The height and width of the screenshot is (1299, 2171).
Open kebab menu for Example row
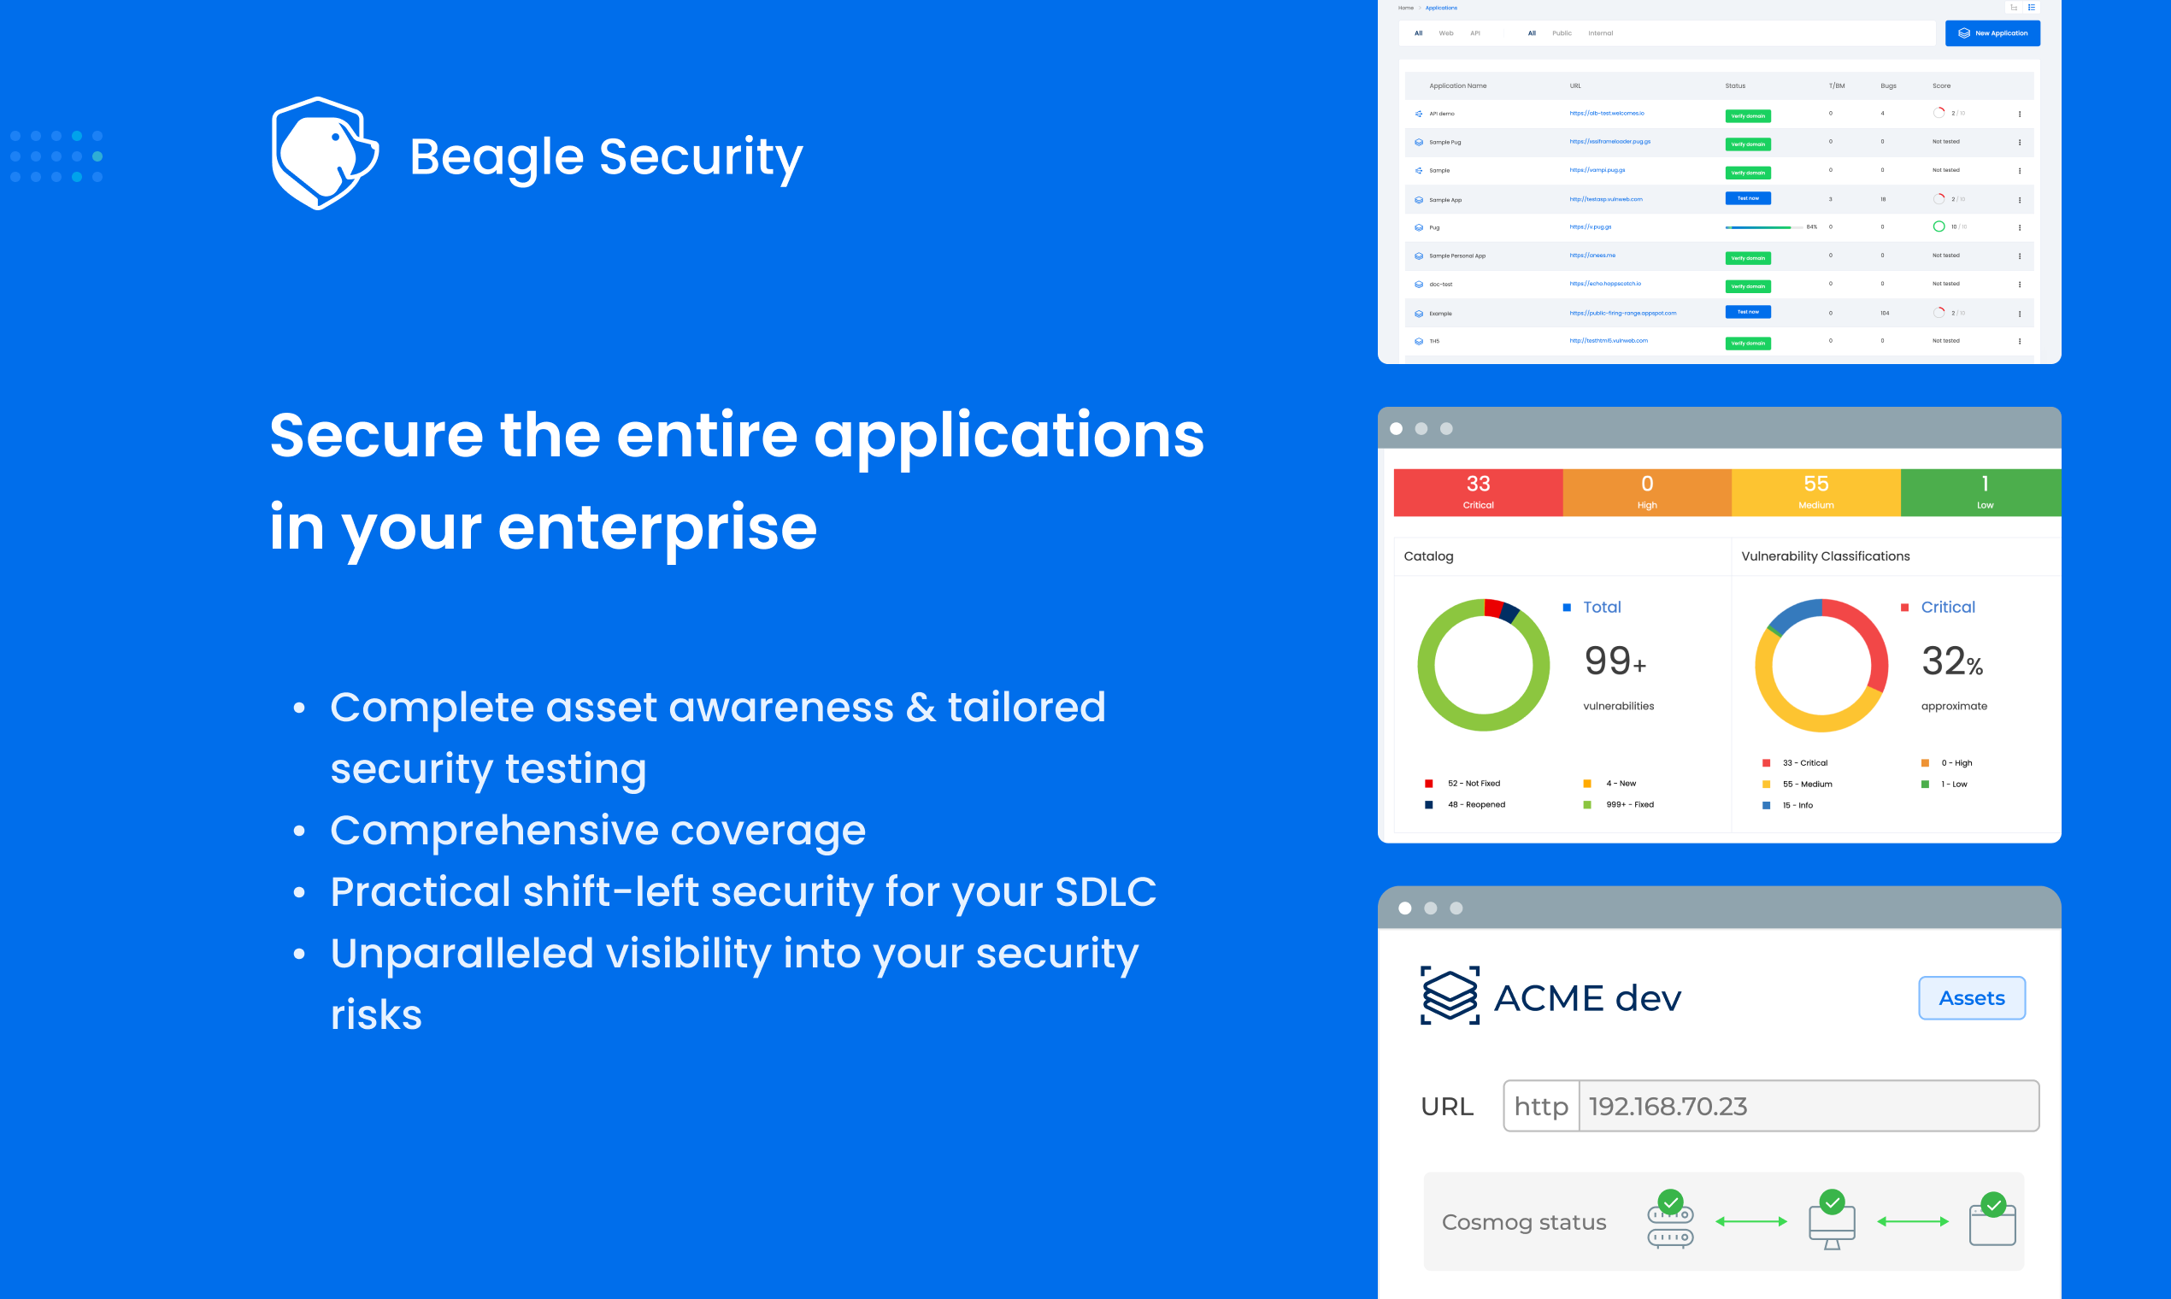click(x=2020, y=314)
